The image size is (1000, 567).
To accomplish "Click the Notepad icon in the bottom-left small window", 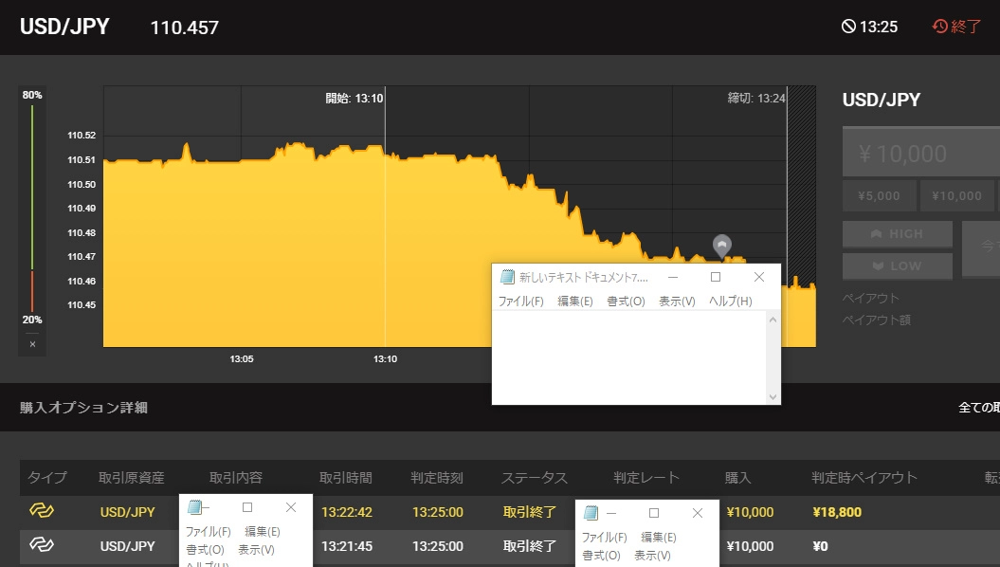I will [195, 507].
